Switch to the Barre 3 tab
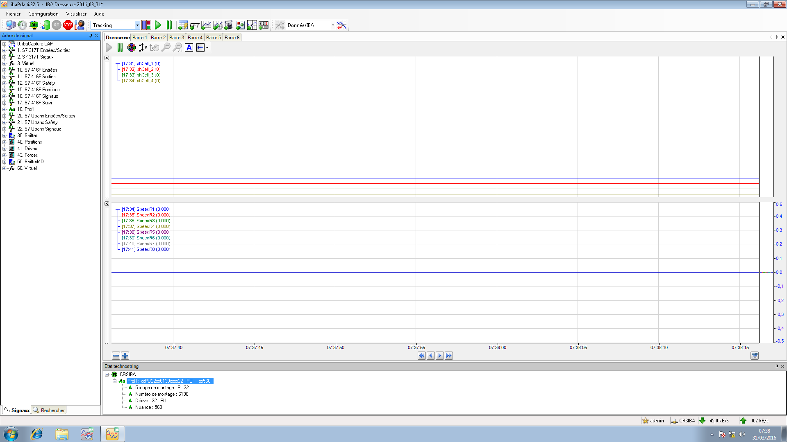787x442 pixels. click(177, 37)
